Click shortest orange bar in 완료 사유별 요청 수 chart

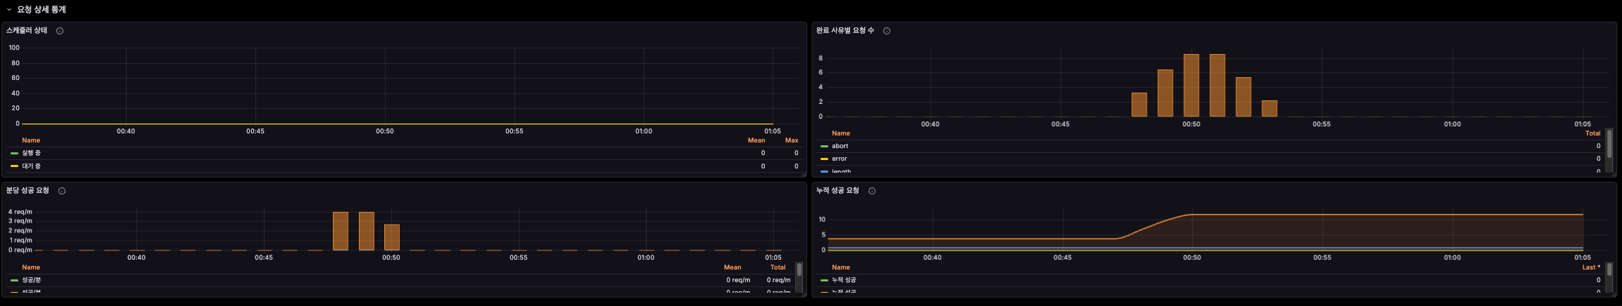click(1269, 109)
